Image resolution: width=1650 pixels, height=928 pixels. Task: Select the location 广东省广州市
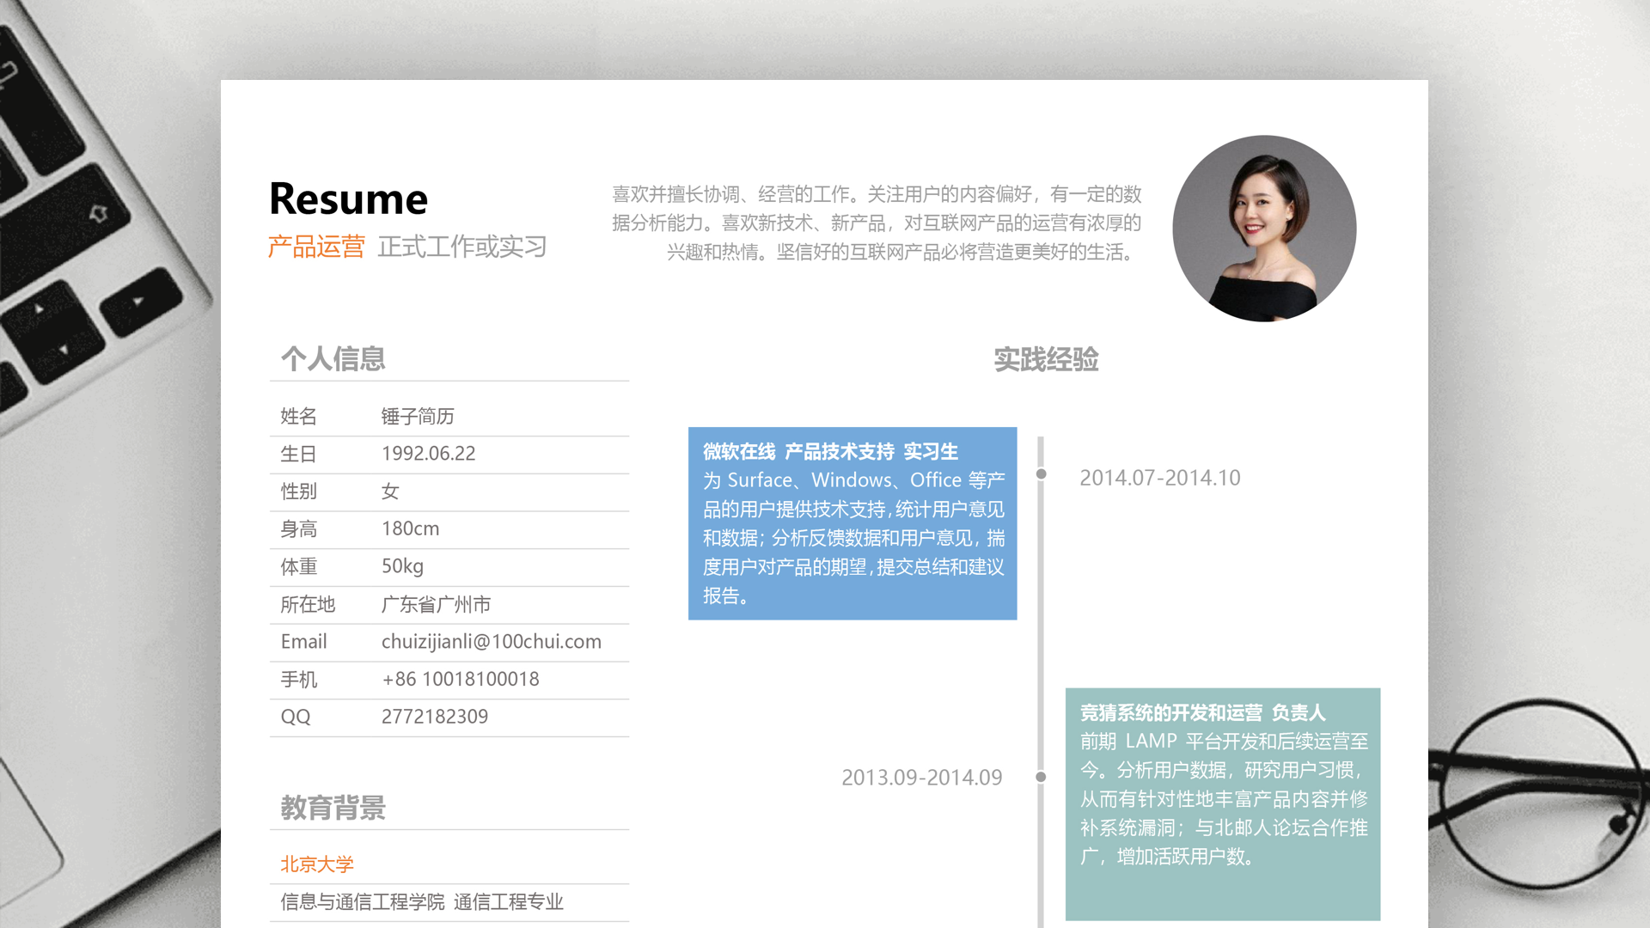point(436,604)
